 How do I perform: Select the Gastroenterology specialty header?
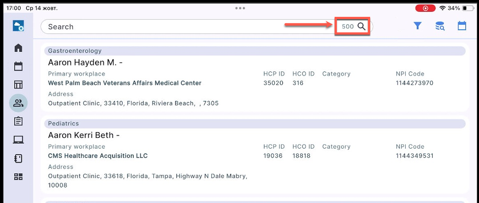255,51
